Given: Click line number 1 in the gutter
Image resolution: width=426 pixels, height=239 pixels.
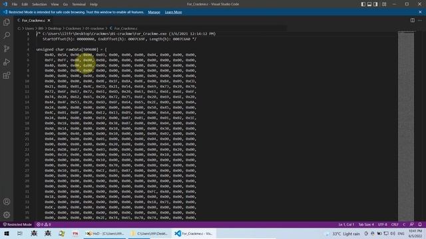Looking at the screenshot, I should [x=28, y=34].
